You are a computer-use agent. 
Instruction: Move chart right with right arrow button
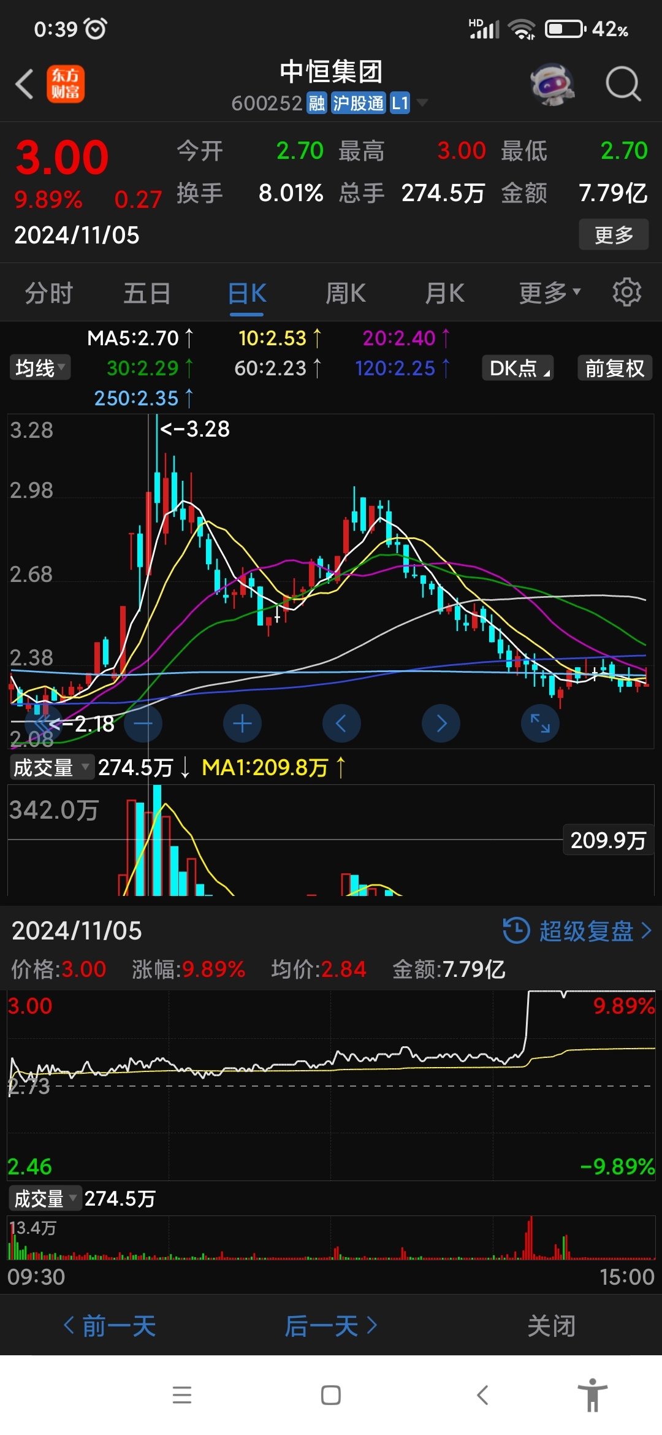[x=441, y=724]
